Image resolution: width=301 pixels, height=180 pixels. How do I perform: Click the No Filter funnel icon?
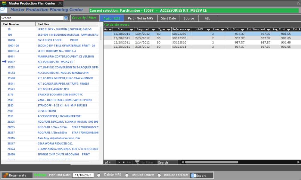pos(137,162)
